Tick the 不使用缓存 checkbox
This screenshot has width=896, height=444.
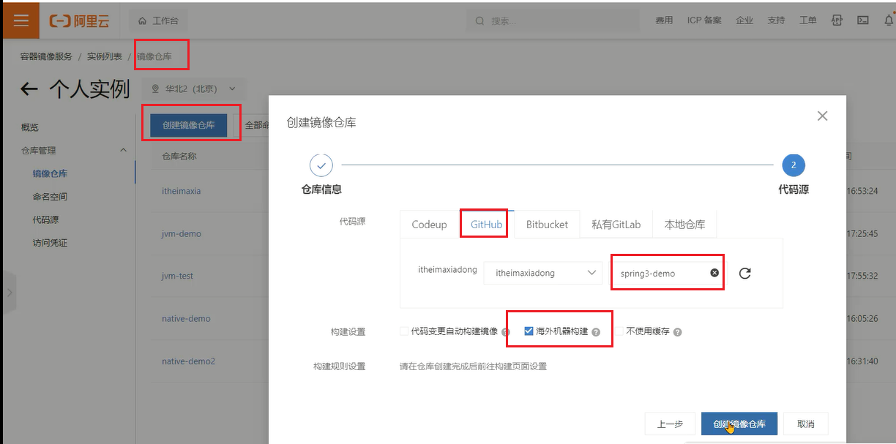click(619, 331)
